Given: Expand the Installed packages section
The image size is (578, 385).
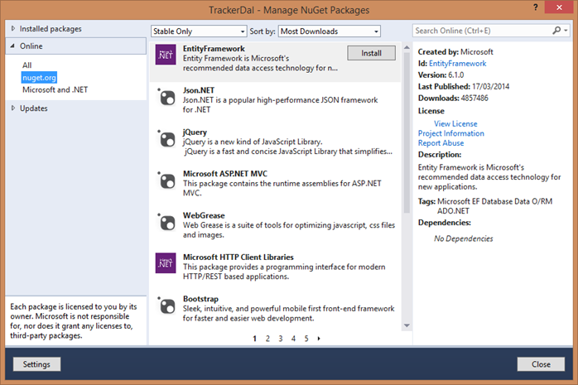Looking at the screenshot, I should tap(13, 28).
